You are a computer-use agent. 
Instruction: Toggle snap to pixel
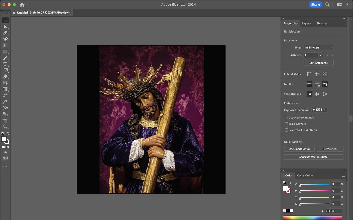(x=325, y=94)
